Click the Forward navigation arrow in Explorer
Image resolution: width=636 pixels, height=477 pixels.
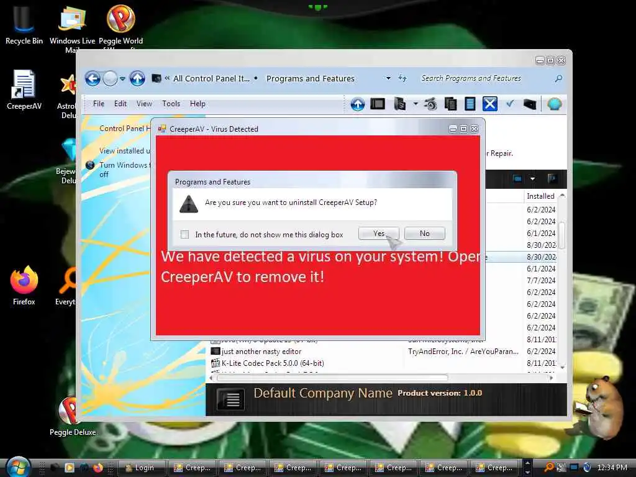coord(110,78)
